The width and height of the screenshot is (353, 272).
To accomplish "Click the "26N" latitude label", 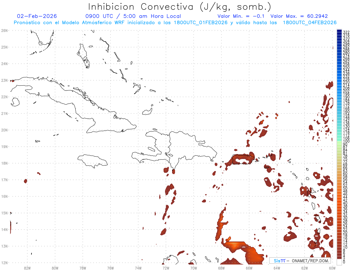I will tap(4, 31).
